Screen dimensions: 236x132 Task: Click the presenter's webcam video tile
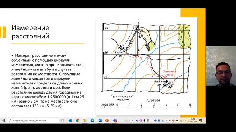click(221, 66)
